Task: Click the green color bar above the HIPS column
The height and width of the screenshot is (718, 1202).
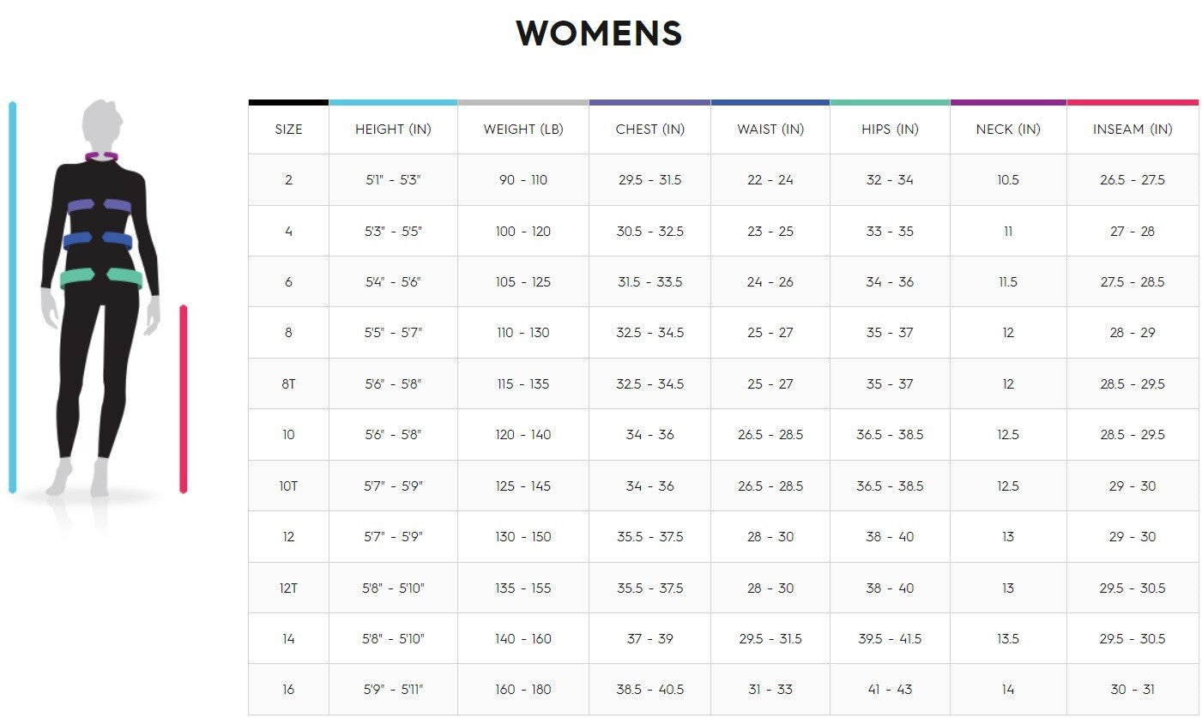Action: click(x=890, y=102)
